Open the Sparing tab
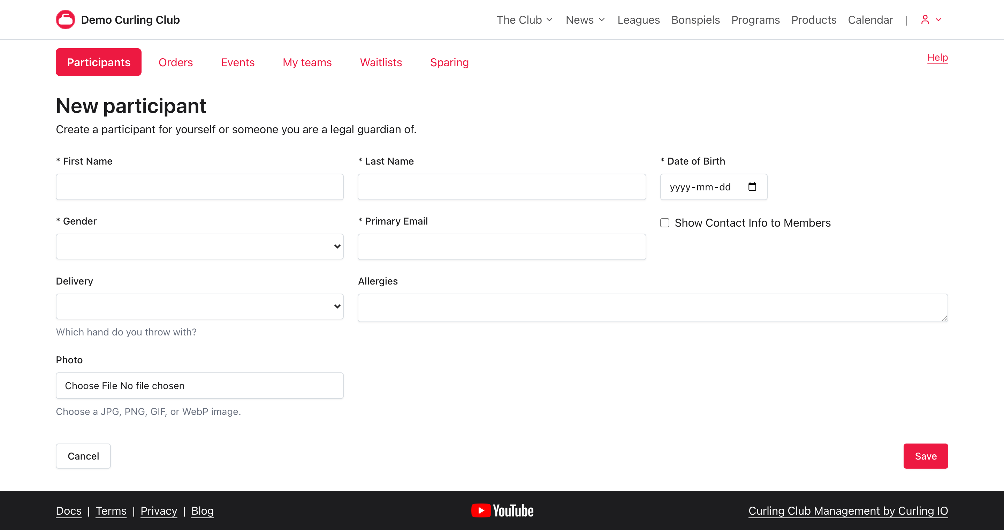 pyautogui.click(x=449, y=62)
